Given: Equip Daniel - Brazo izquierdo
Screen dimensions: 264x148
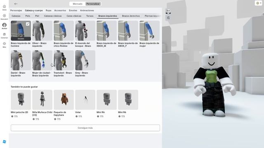Looking at the screenshot, I should [21, 60].
